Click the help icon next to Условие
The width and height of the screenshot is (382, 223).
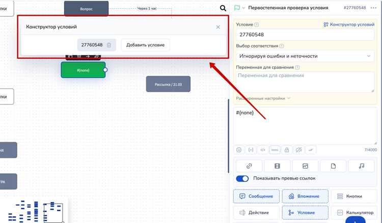point(256,24)
